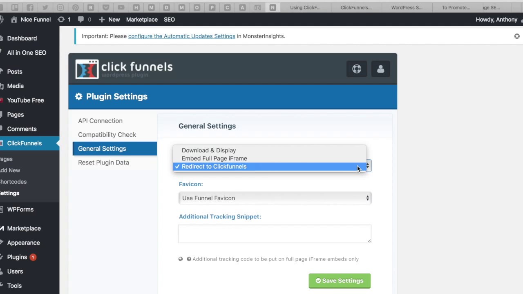Click the ClickFunnels WordPress plugin logo
The height and width of the screenshot is (294, 523).
[x=124, y=69]
